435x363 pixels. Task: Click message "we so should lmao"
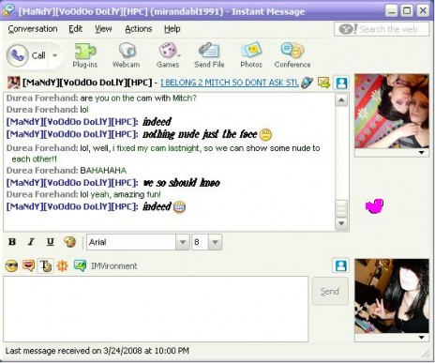tap(182, 183)
